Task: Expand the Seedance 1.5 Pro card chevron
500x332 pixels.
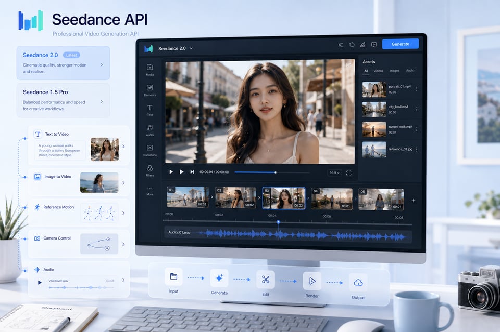Action: (102, 102)
